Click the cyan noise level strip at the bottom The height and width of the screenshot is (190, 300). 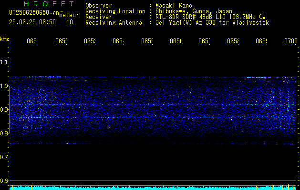pos(153,188)
